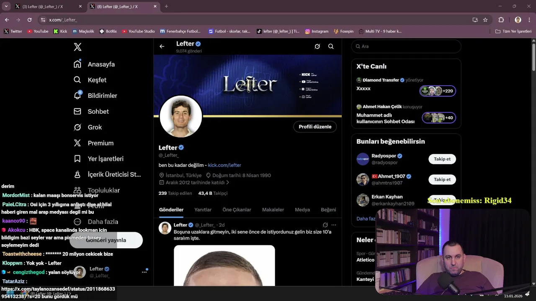The image size is (536, 301).
Task: Open the Tüm Yer İşaretleri folder
Action: click(513, 31)
